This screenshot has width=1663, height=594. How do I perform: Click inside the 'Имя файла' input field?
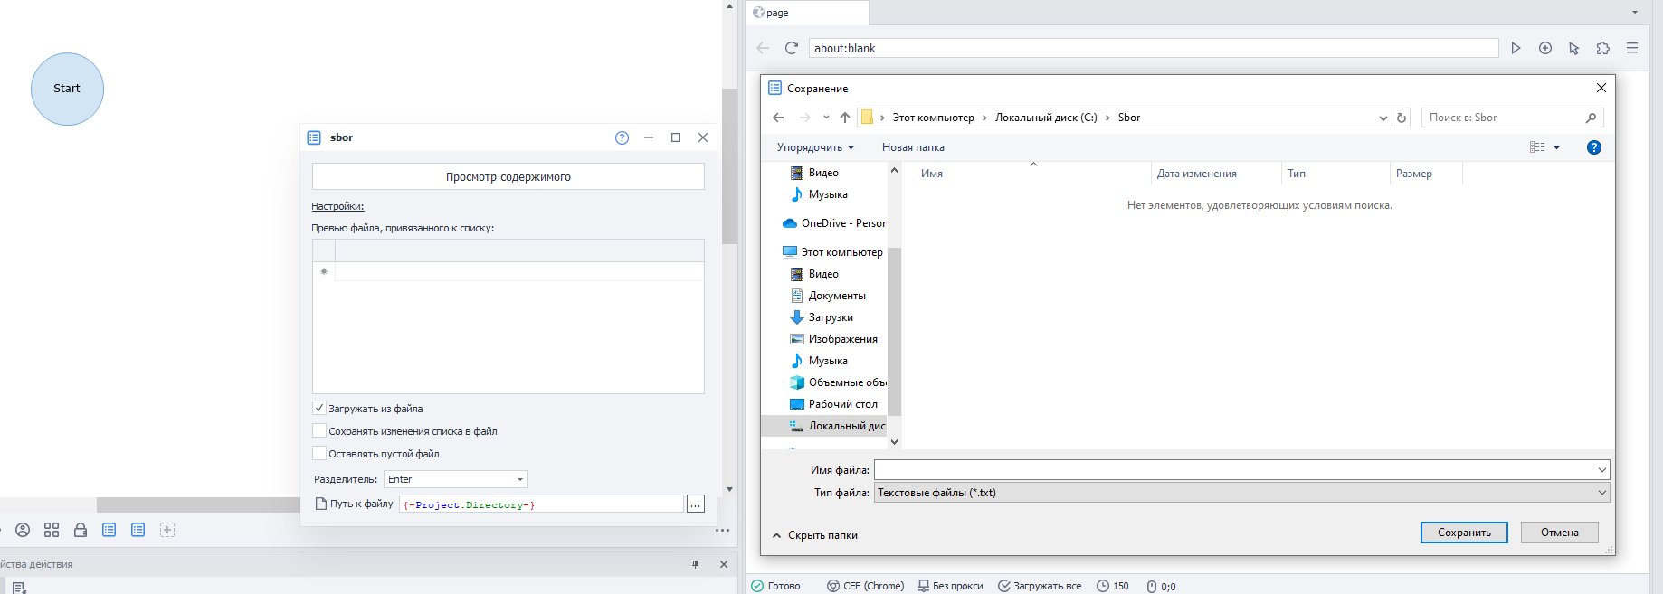pos(1234,469)
